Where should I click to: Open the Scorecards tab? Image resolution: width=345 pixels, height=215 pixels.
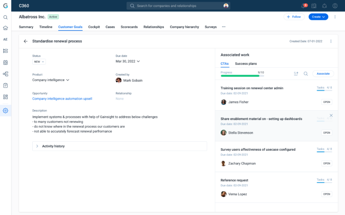tap(129, 27)
